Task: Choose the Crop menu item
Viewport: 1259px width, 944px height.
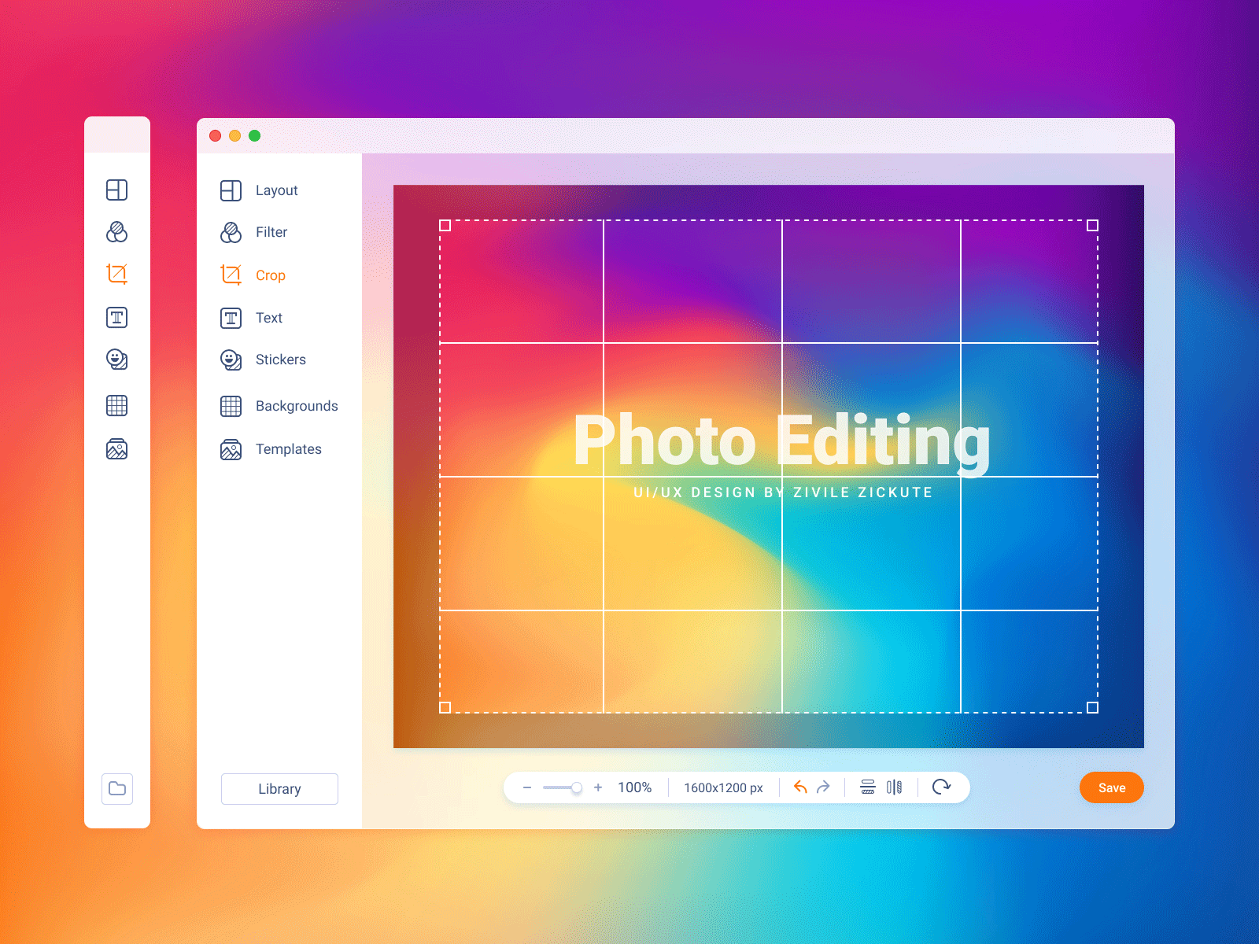Action: [253, 275]
